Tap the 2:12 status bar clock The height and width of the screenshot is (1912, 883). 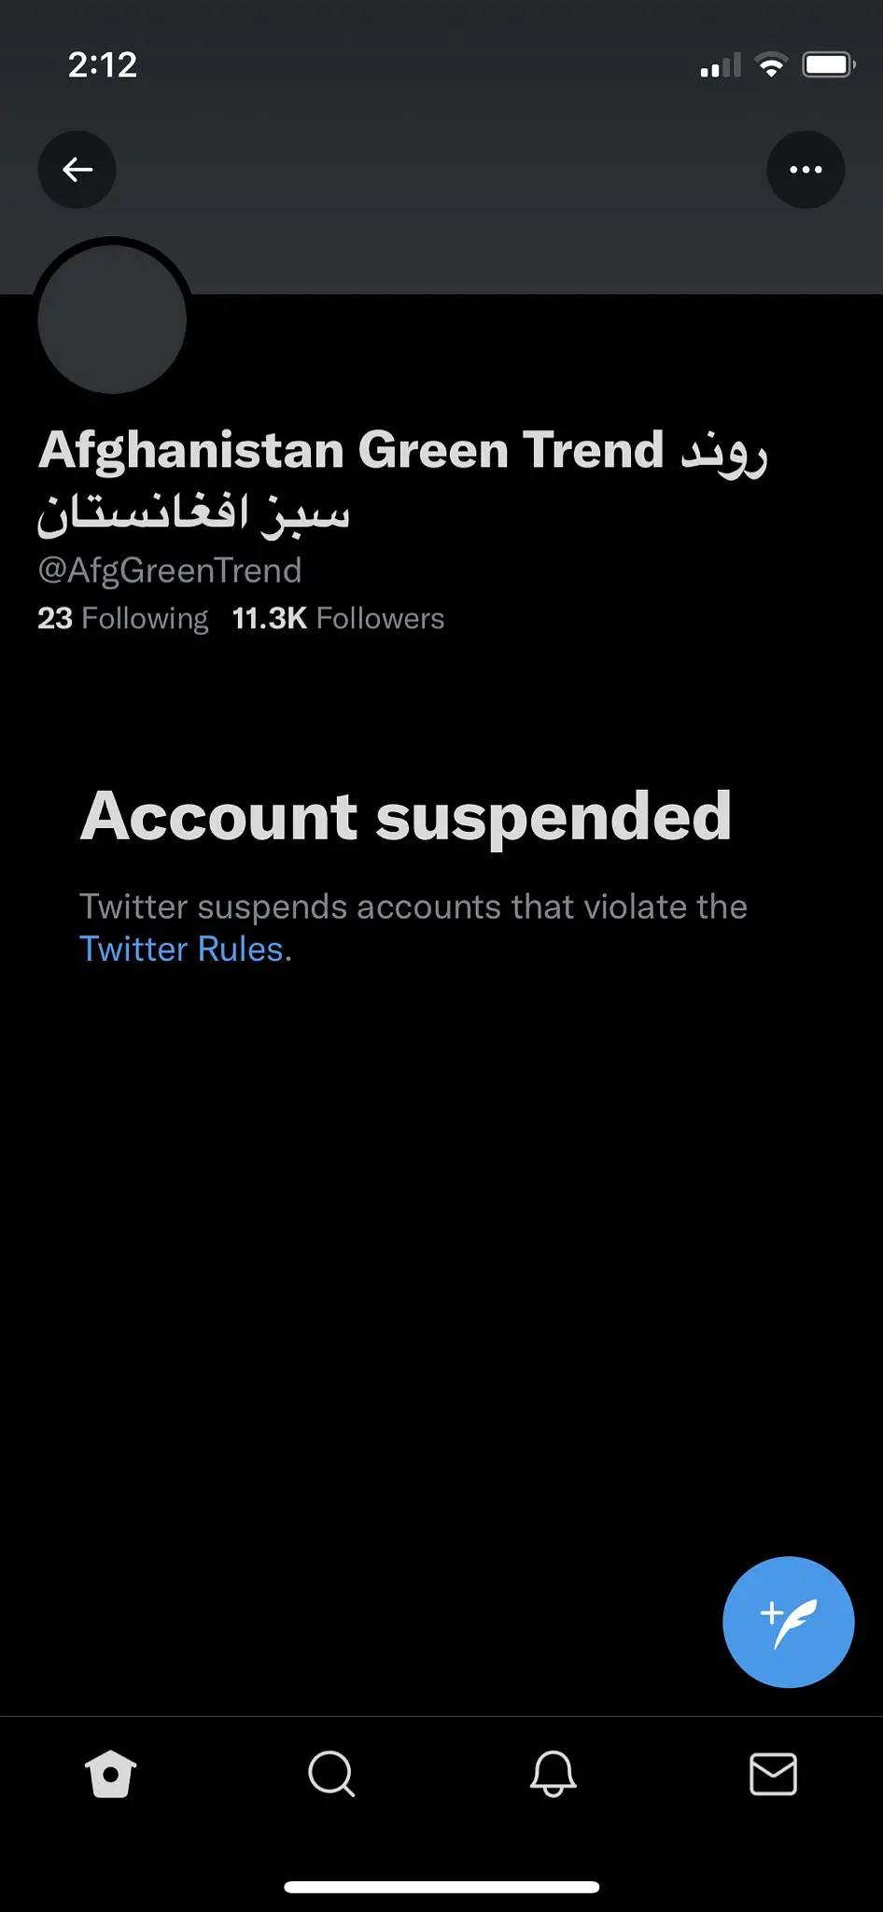pyautogui.click(x=103, y=64)
